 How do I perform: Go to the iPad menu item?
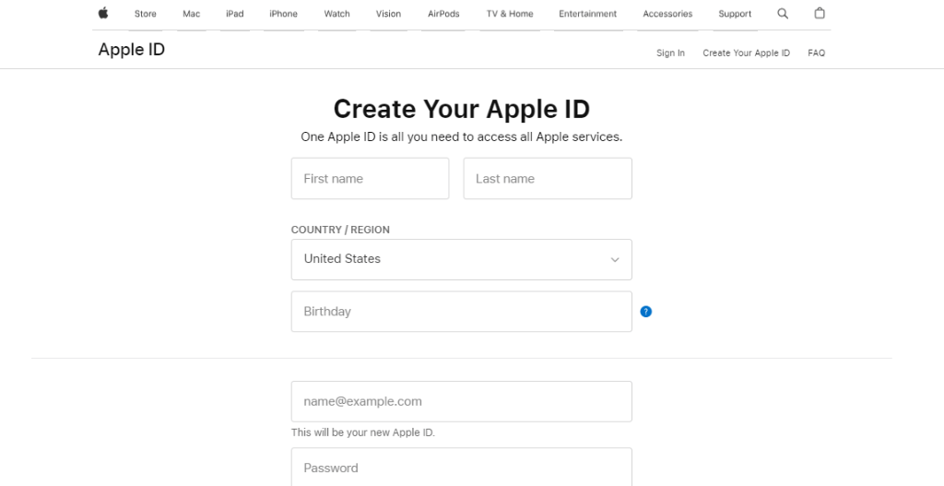(235, 14)
